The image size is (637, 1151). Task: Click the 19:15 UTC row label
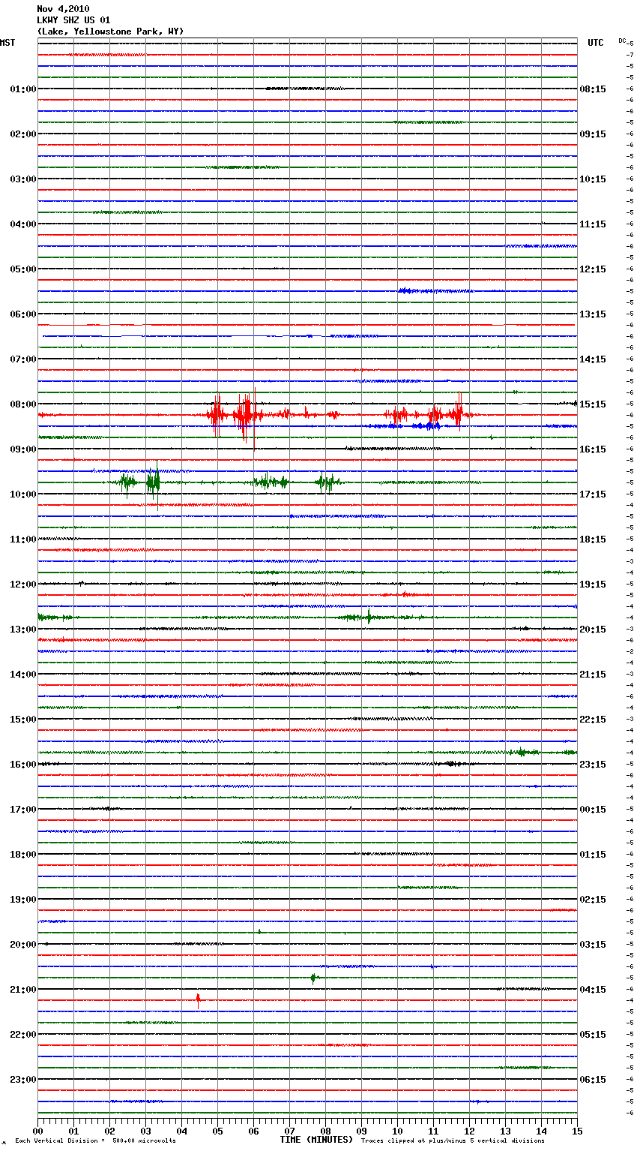593,585
